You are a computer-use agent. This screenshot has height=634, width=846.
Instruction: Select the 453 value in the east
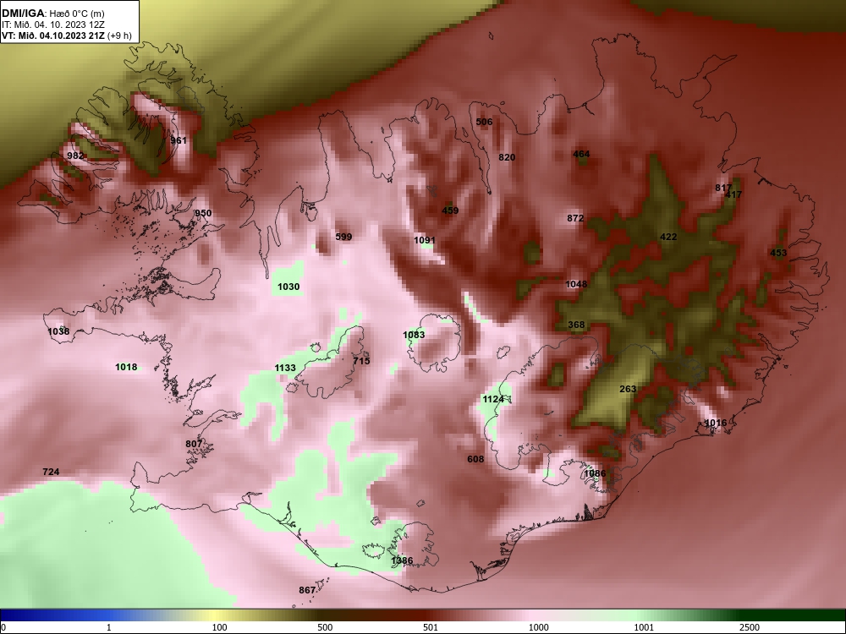point(778,253)
